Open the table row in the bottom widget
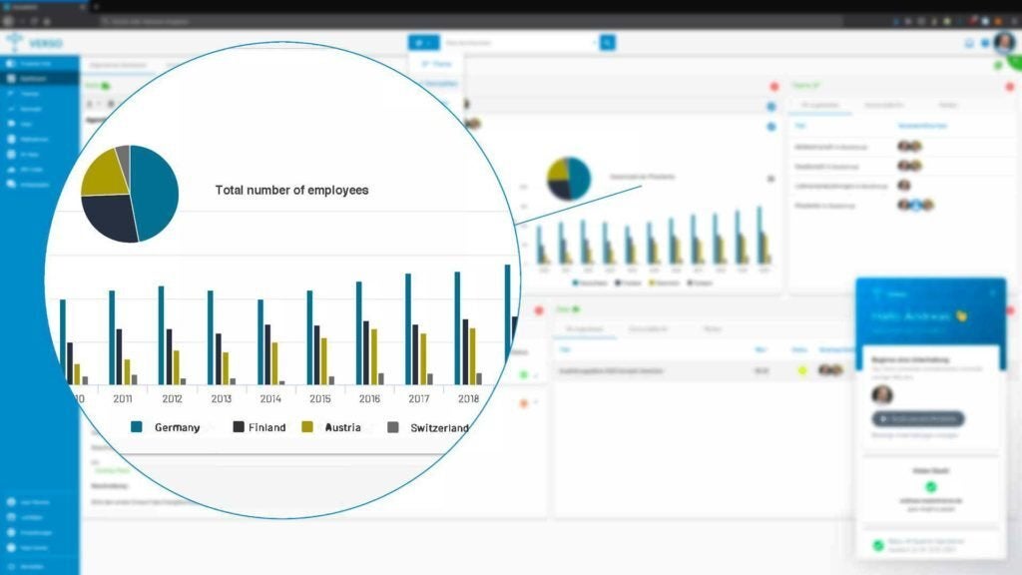 pos(704,370)
